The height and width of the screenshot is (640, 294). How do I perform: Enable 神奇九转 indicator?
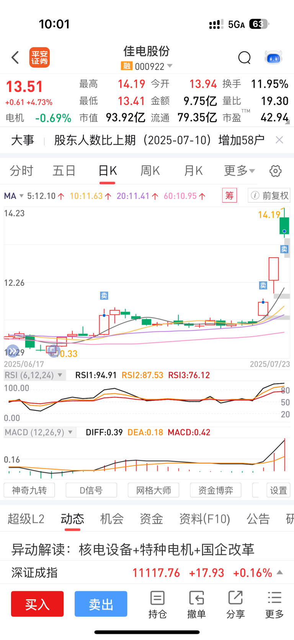pyautogui.click(x=29, y=490)
